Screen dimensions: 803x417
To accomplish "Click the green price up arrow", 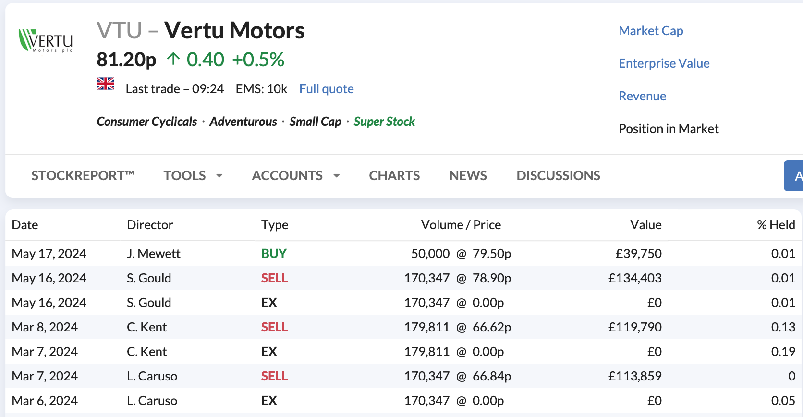I will (x=173, y=59).
